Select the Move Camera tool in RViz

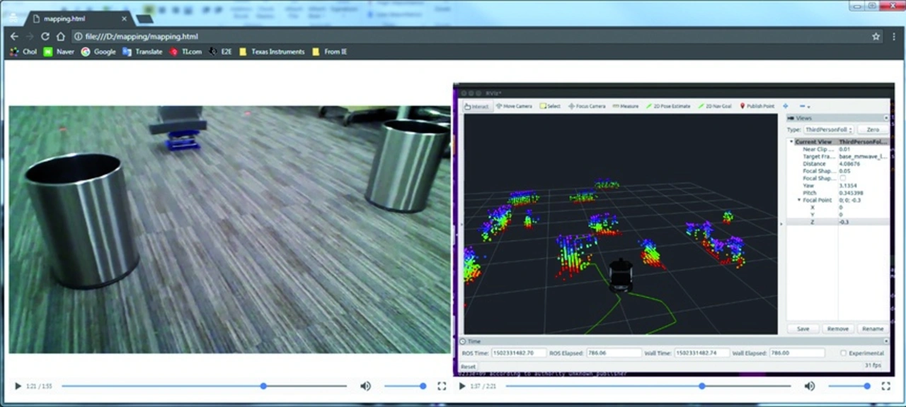(514, 106)
